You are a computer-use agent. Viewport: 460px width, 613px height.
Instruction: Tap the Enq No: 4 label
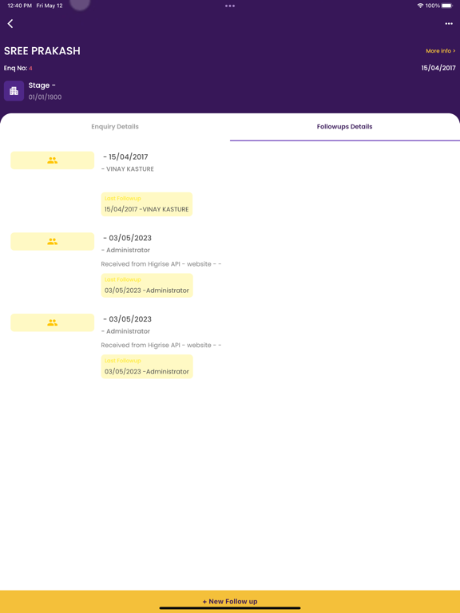(x=18, y=68)
